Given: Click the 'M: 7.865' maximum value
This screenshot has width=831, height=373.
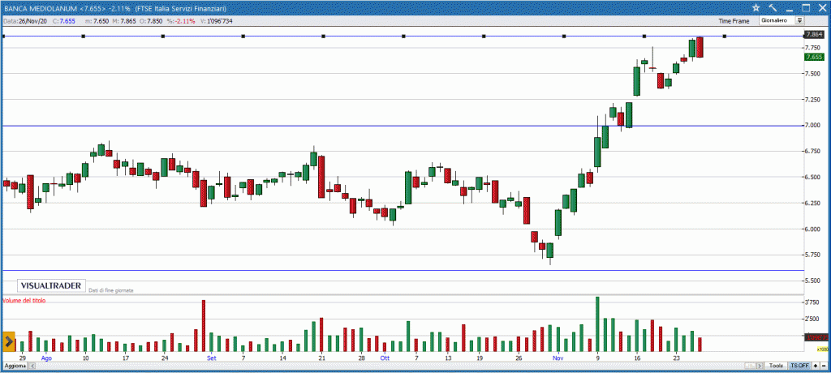Looking at the screenshot, I should pos(126,21).
